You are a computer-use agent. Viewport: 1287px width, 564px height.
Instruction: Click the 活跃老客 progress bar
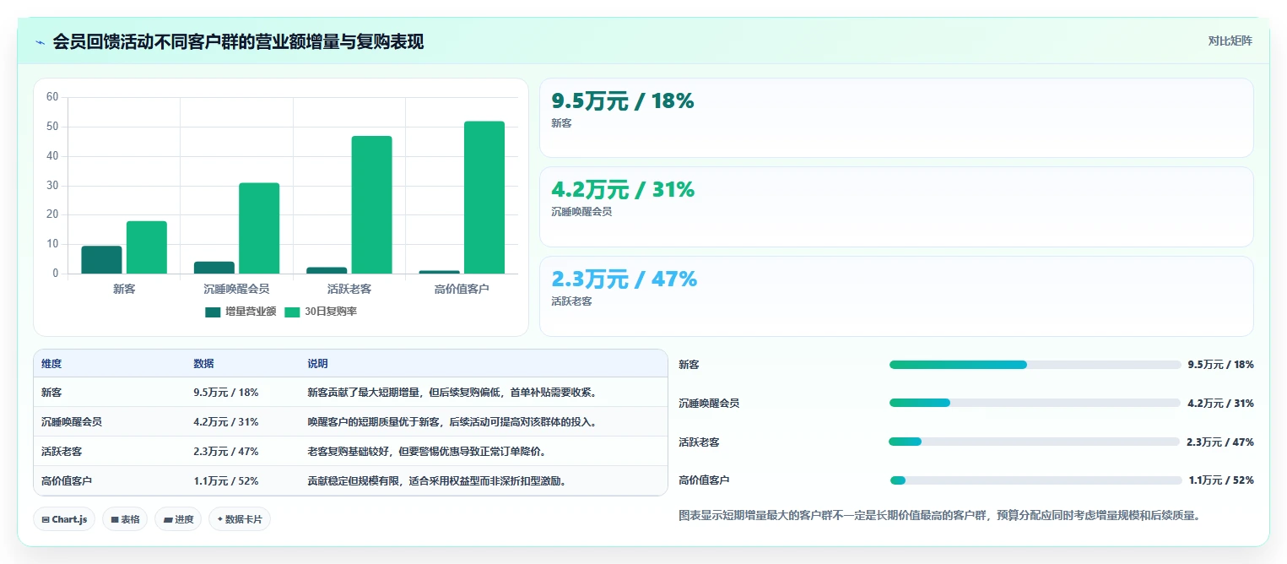click(x=1035, y=442)
